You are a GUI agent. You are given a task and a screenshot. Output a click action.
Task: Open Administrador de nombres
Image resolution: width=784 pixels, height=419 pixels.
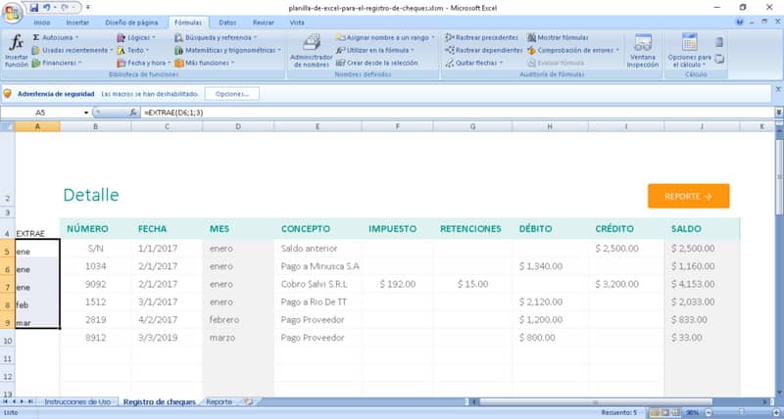pyautogui.click(x=311, y=51)
